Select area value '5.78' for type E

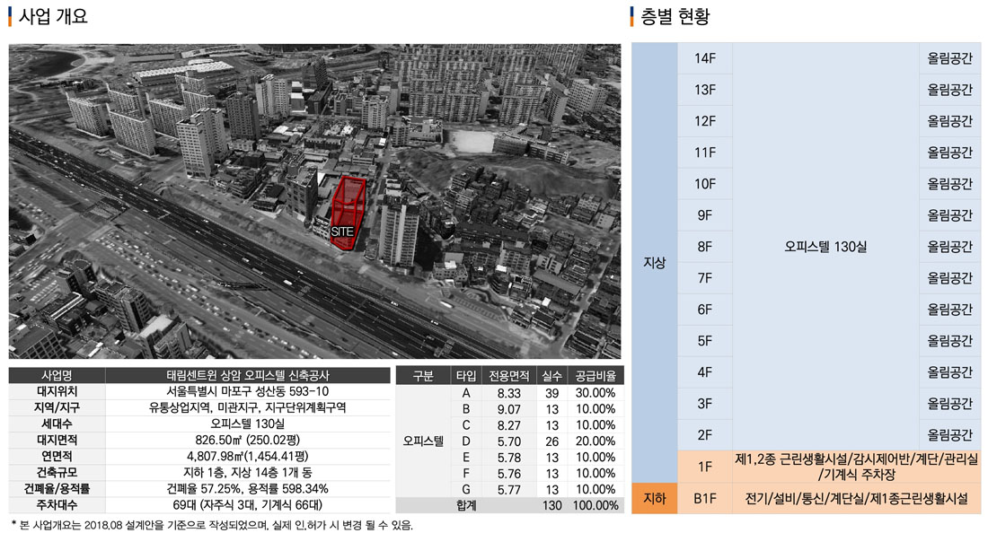coord(509,458)
